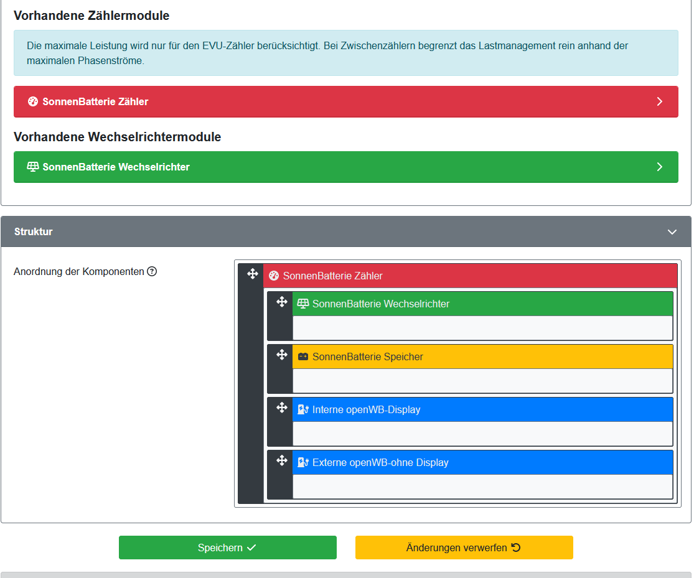Click drop area under SonnenBatterie Wechselrichter
The image size is (694, 578).
coord(482,328)
